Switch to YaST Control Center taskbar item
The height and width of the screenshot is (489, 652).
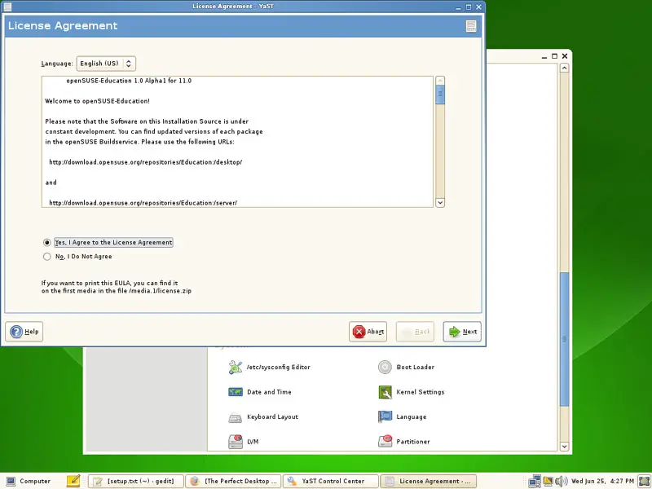click(x=331, y=481)
